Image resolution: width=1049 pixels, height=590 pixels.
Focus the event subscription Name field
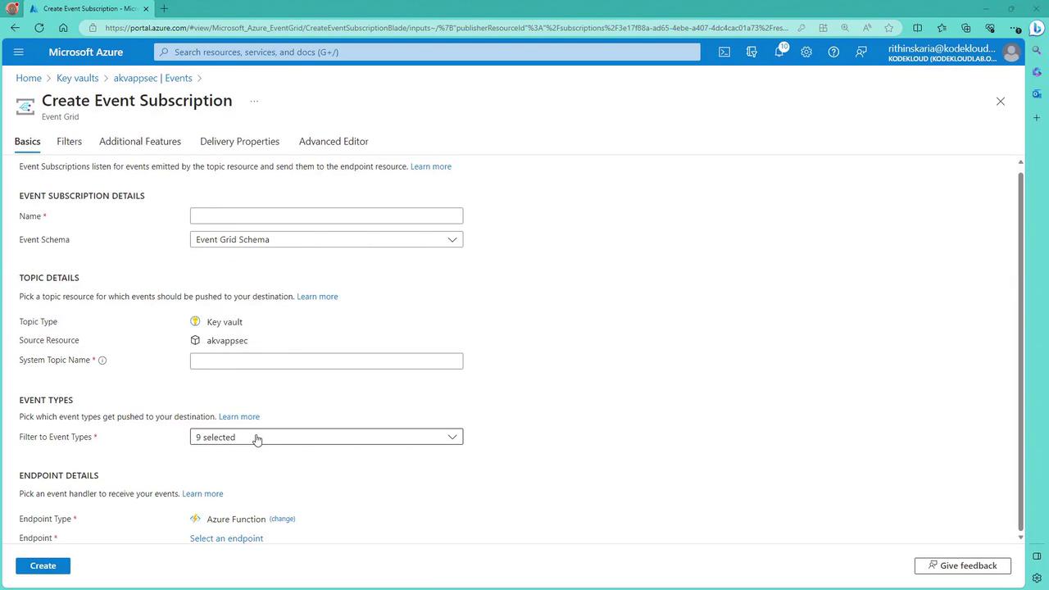click(x=326, y=216)
